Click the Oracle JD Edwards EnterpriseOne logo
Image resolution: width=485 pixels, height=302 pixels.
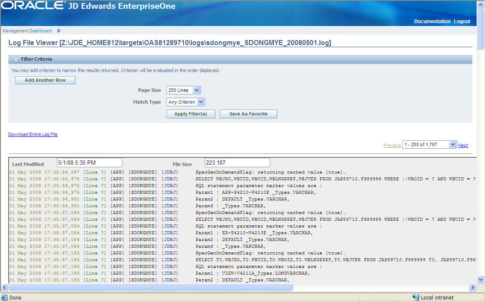(x=88, y=6)
